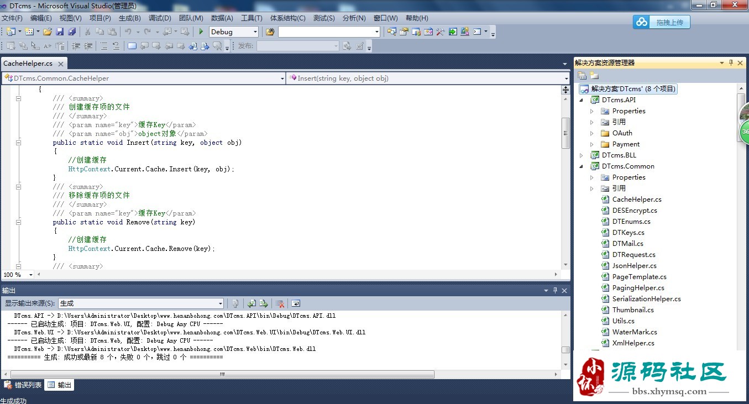Select XmlHelper.cs in Solution Explorer
The width and height of the screenshot is (749, 404).
coord(633,343)
